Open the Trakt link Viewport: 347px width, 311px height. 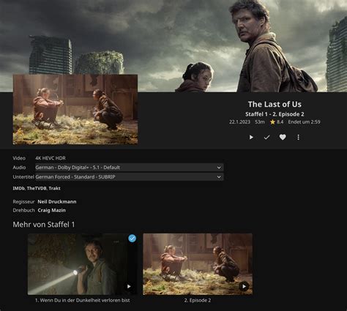[54, 188]
